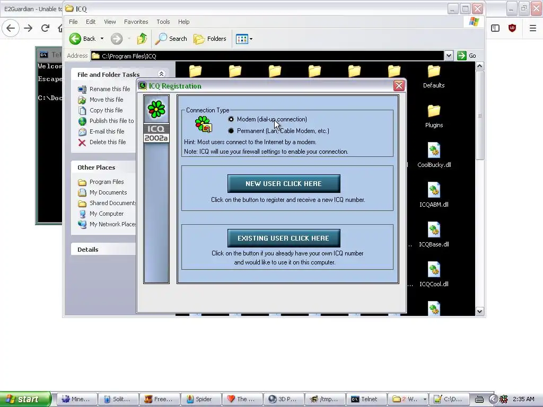Click the keyboard tray icon
This screenshot has width=543, height=407.
(x=479, y=400)
